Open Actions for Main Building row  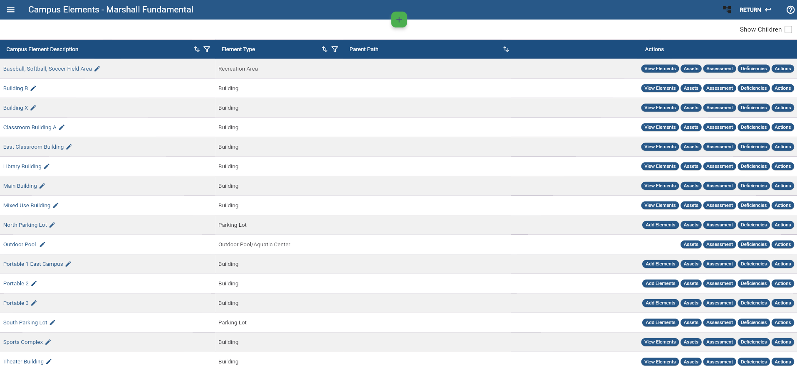[x=782, y=186]
